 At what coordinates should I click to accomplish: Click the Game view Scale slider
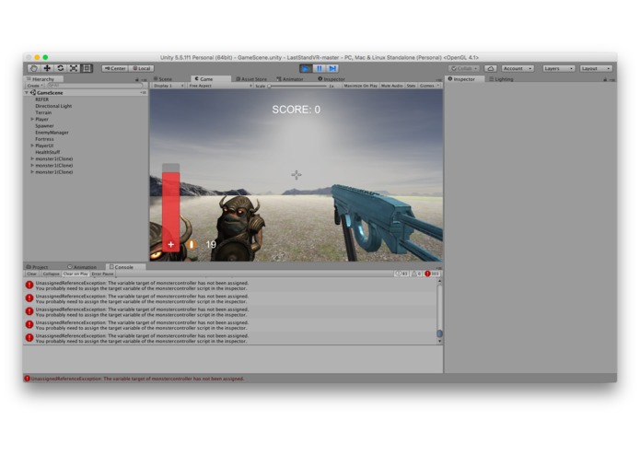[298, 86]
